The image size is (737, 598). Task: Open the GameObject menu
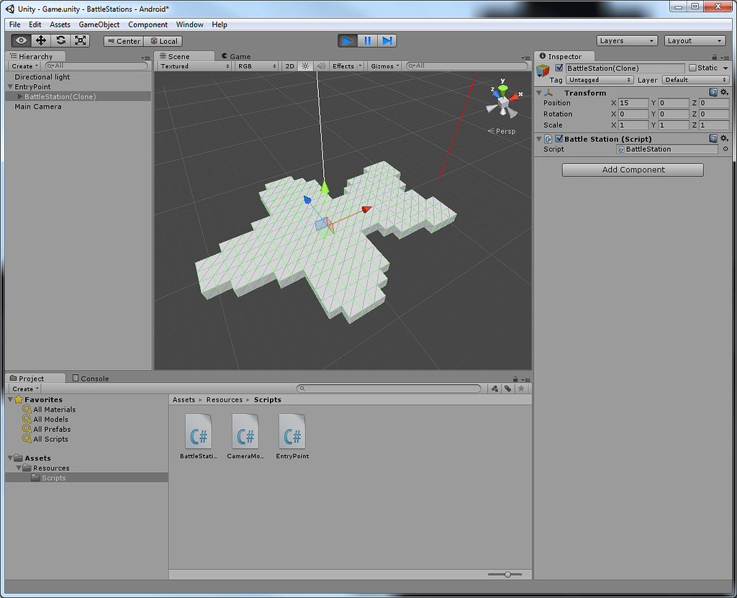click(x=99, y=24)
